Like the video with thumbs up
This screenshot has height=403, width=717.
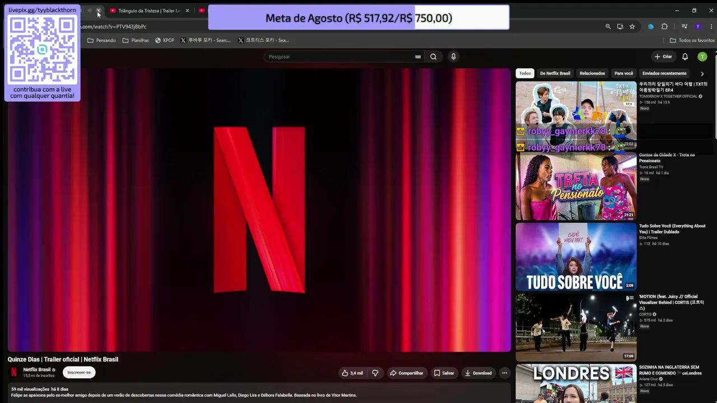click(x=352, y=373)
